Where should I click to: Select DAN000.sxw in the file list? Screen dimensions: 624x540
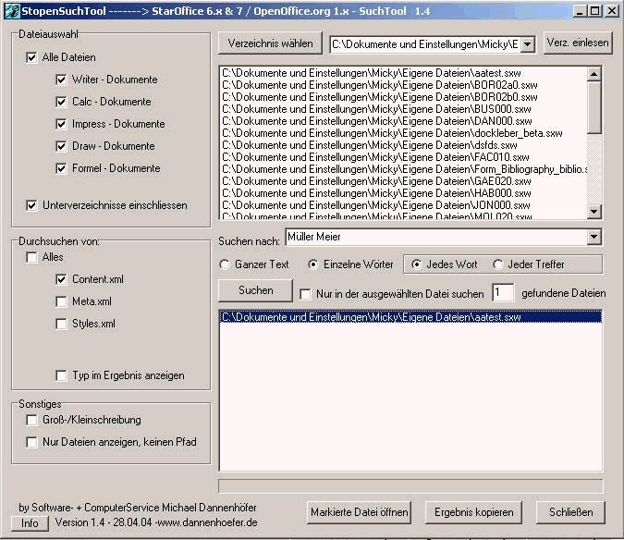point(403,121)
